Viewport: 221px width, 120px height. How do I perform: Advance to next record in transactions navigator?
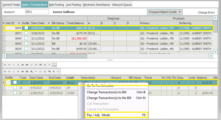pyautogui.click(x=18, y=72)
